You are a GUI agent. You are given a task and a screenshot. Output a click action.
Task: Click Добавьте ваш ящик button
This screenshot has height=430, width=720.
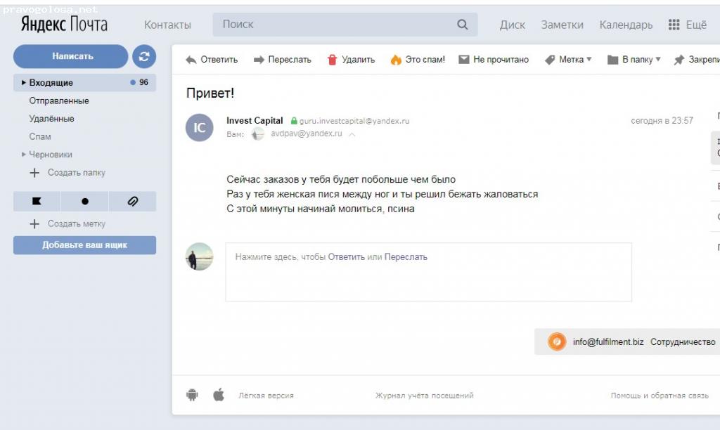click(84, 245)
